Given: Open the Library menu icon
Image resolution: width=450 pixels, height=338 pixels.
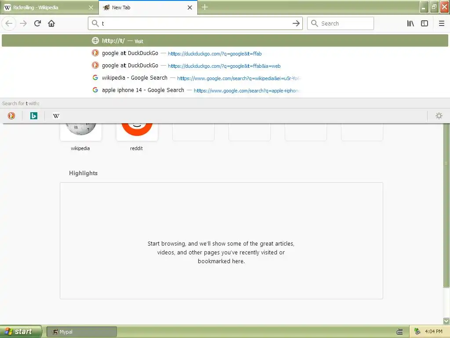Looking at the screenshot, I should [x=410, y=24].
